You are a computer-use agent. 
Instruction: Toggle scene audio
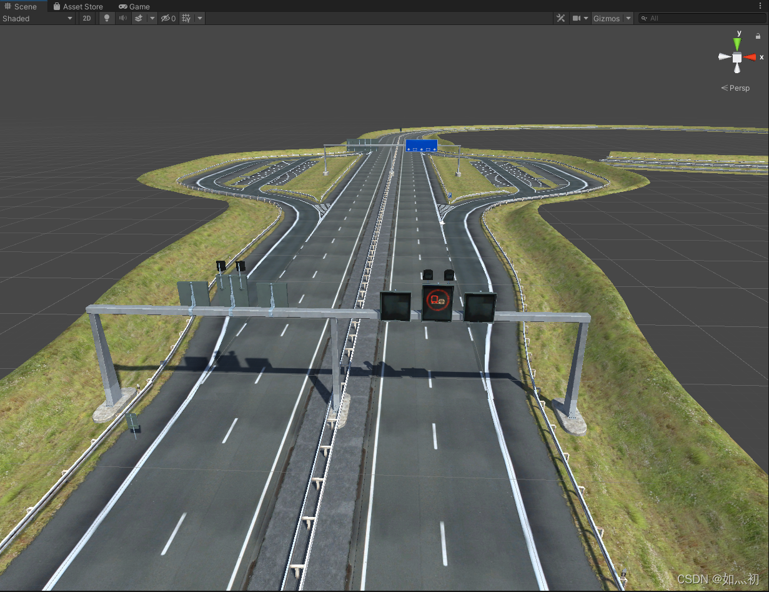click(x=122, y=18)
